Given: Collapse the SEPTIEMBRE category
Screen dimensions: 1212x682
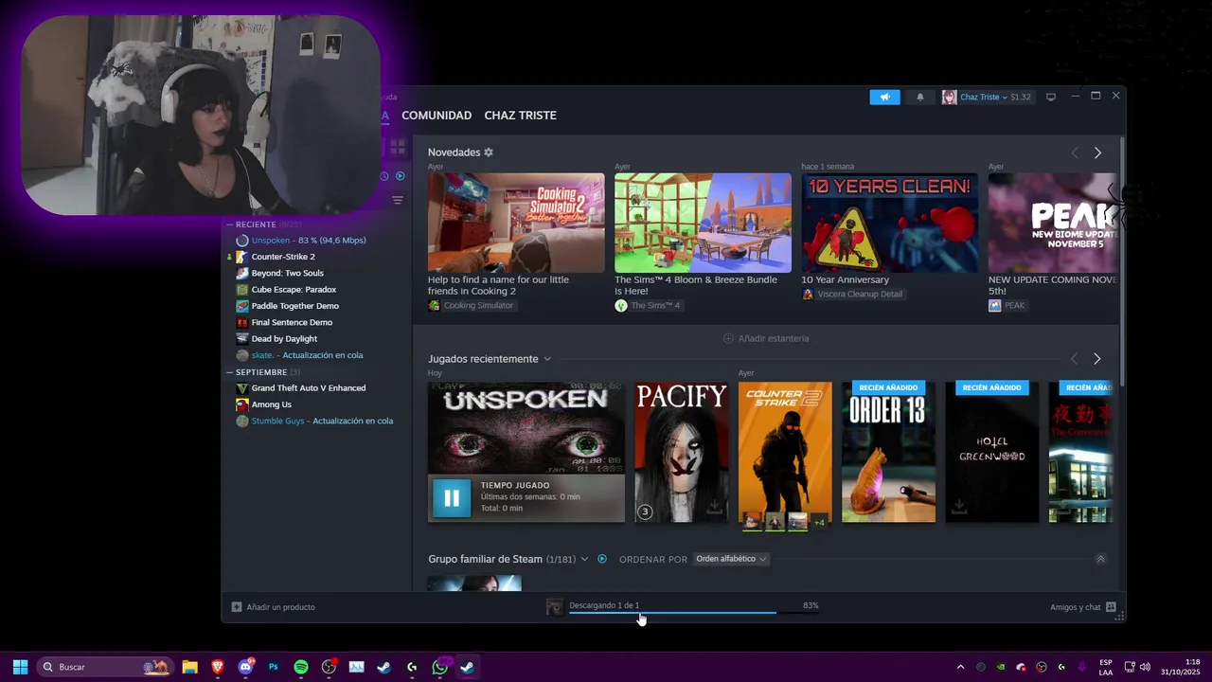Looking at the screenshot, I should (229, 372).
